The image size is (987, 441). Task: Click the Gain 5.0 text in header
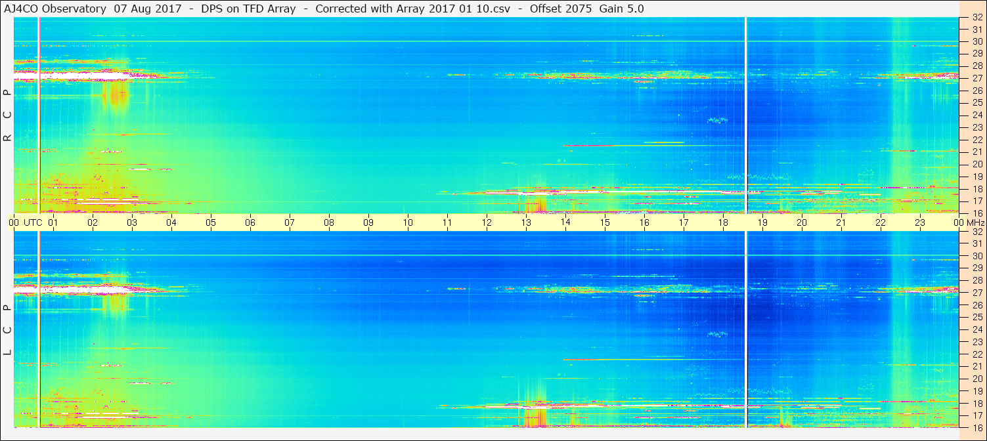tap(622, 9)
